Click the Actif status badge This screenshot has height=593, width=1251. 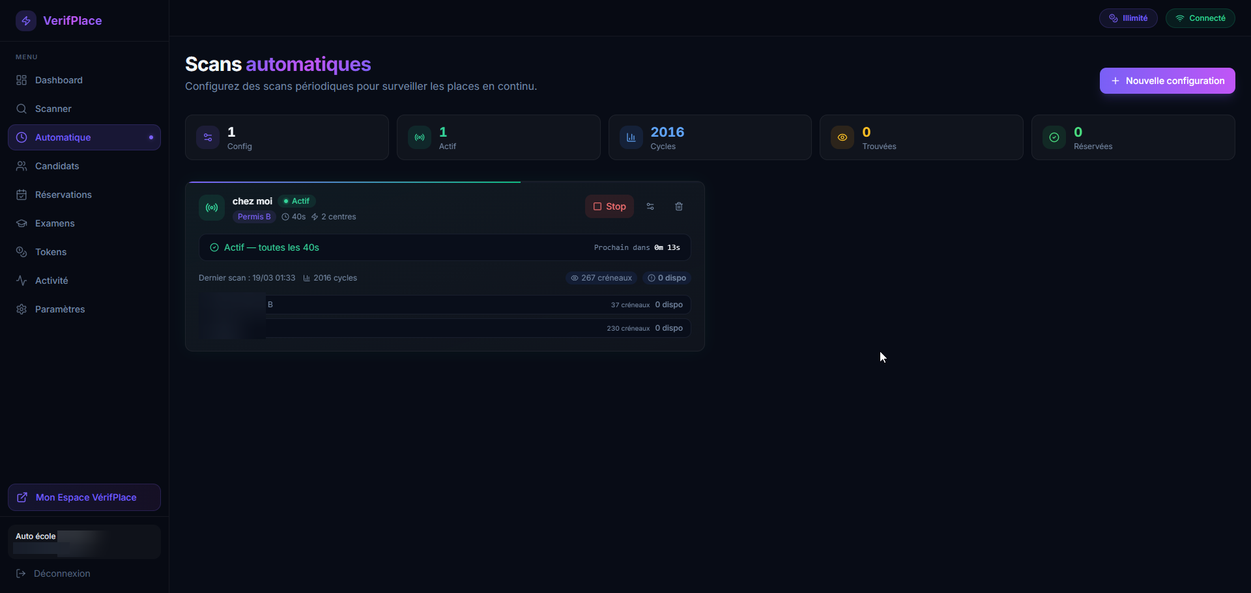[296, 201]
